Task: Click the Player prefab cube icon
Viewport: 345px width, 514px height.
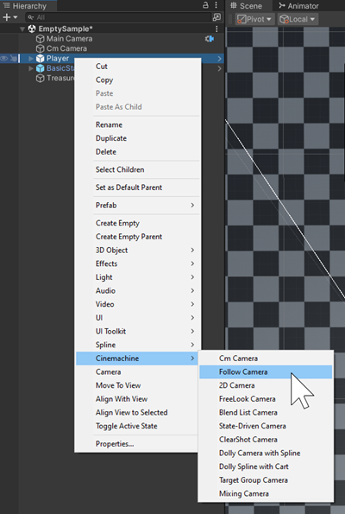Action: click(40, 59)
